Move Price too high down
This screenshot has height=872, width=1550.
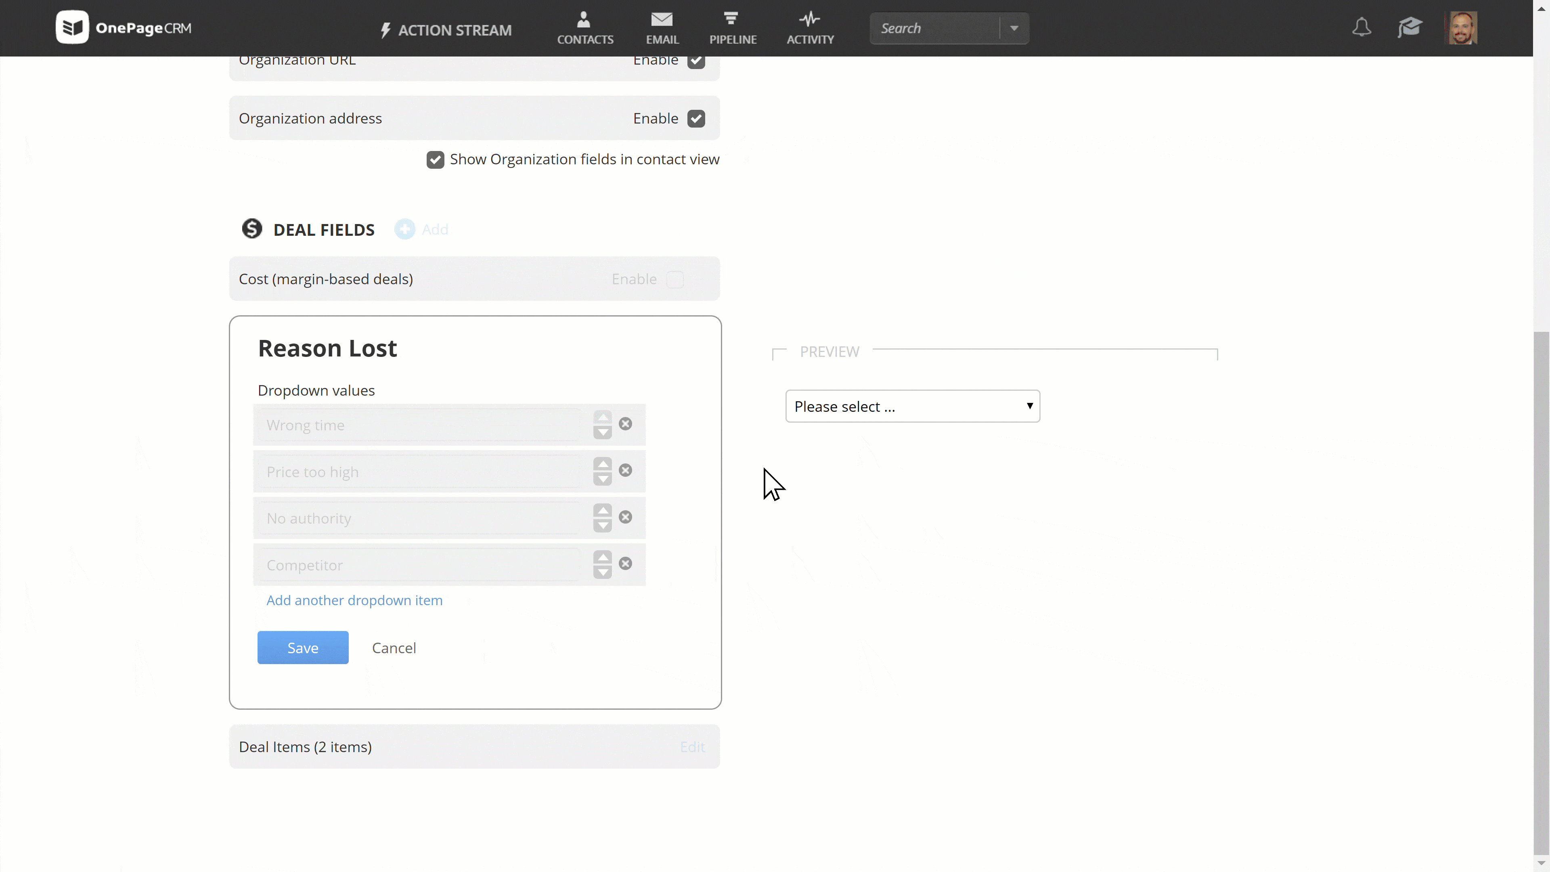602,479
